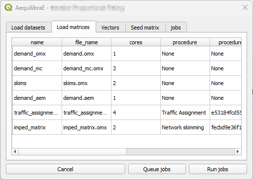
Task: Select the demand_mc name cell
Action: coord(37,68)
